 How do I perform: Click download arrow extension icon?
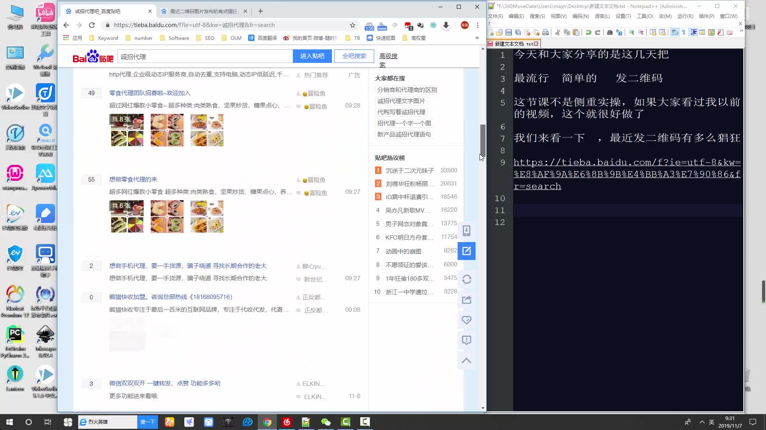[446, 25]
